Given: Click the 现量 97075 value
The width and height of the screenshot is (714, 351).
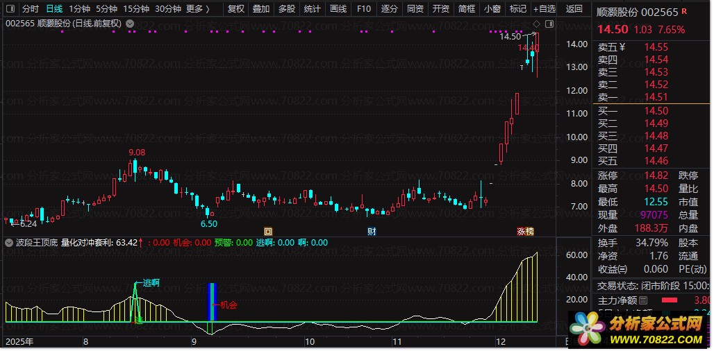Looking at the screenshot, I should [x=654, y=214].
